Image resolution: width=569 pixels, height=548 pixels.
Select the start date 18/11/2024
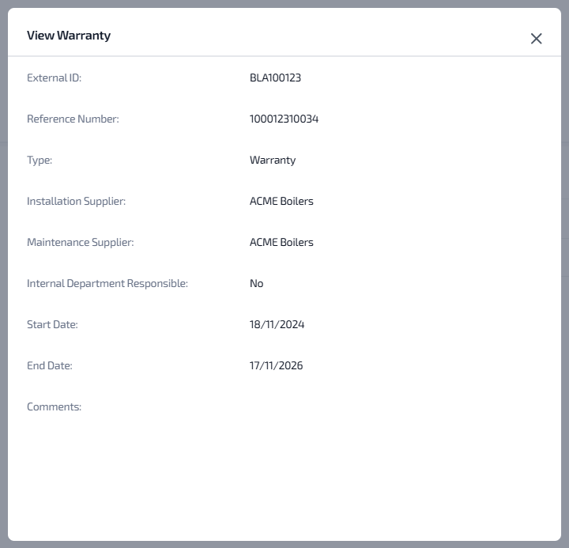(277, 325)
